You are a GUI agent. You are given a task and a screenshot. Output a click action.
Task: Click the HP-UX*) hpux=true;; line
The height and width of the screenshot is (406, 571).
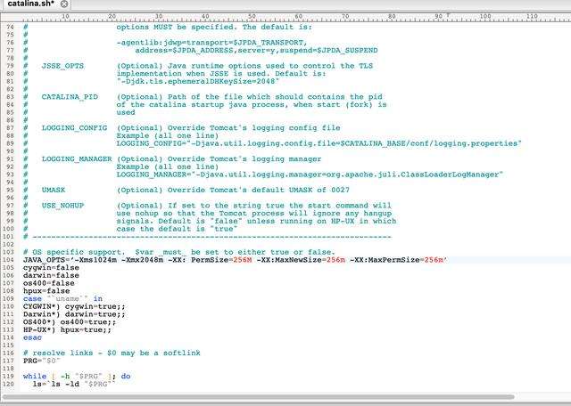(68, 330)
